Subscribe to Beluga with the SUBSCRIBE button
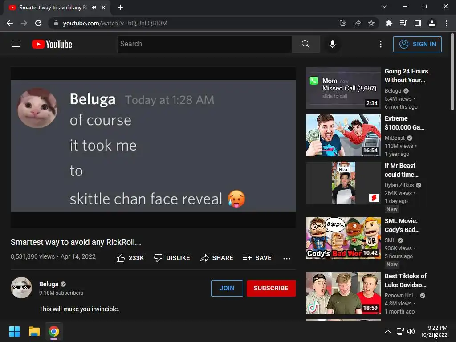 click(271, 288)
